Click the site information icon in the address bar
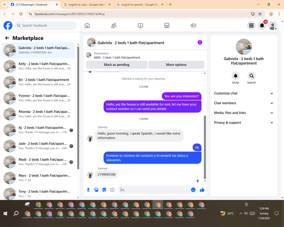The image size is (284, 227). 30,14
